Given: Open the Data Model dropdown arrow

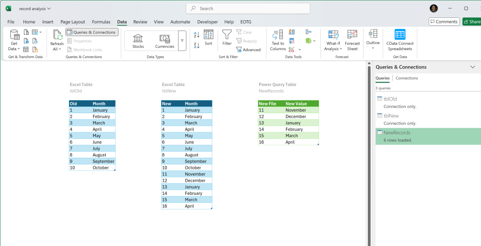Looking at the screenshot, I should point(314,41).
